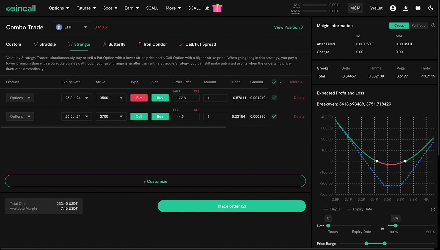Click the Amount field of the Put leg
The width and height of the screenshot is (440, 250).
(x=216, y=98)
